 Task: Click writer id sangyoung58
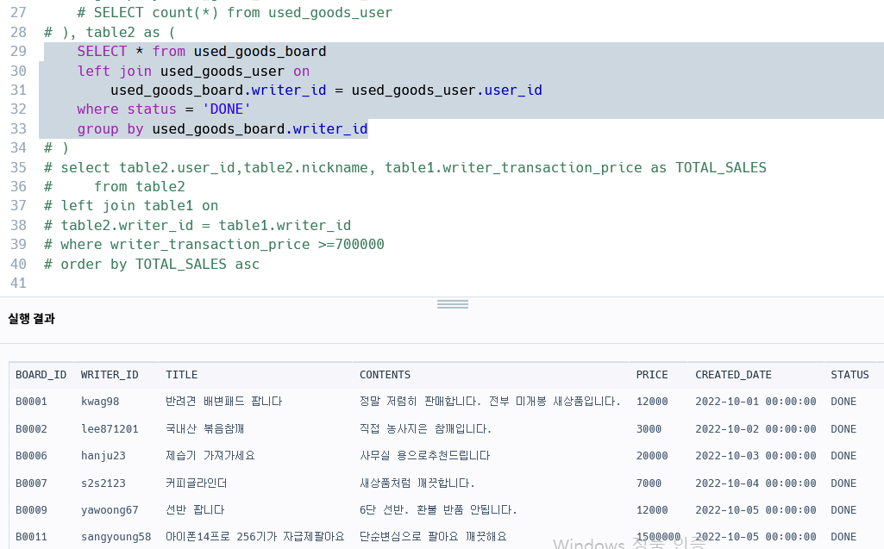116,537
